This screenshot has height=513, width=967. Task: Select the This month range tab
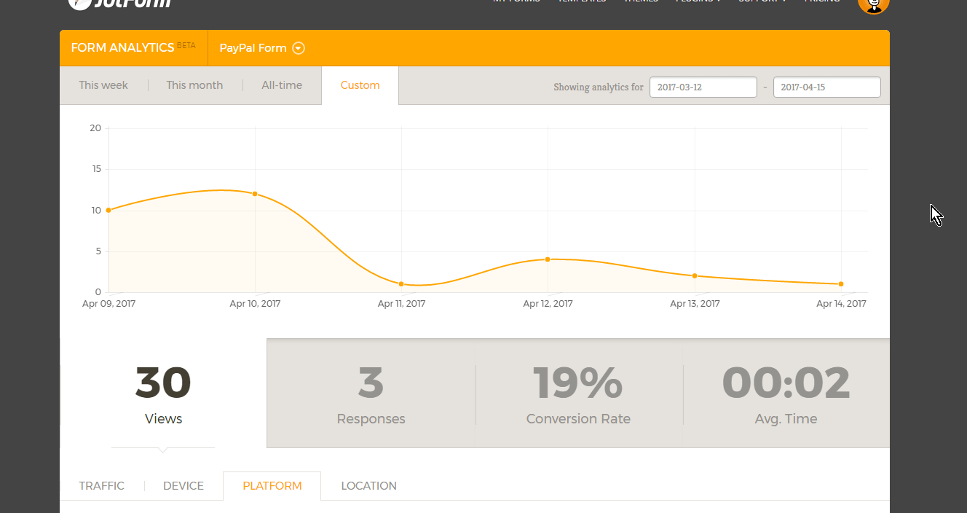(194, 85)
